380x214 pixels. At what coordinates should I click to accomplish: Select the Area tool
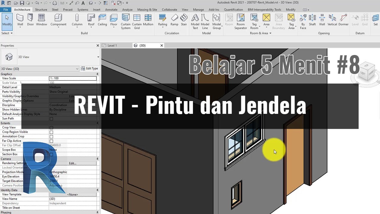coord(267,21)
